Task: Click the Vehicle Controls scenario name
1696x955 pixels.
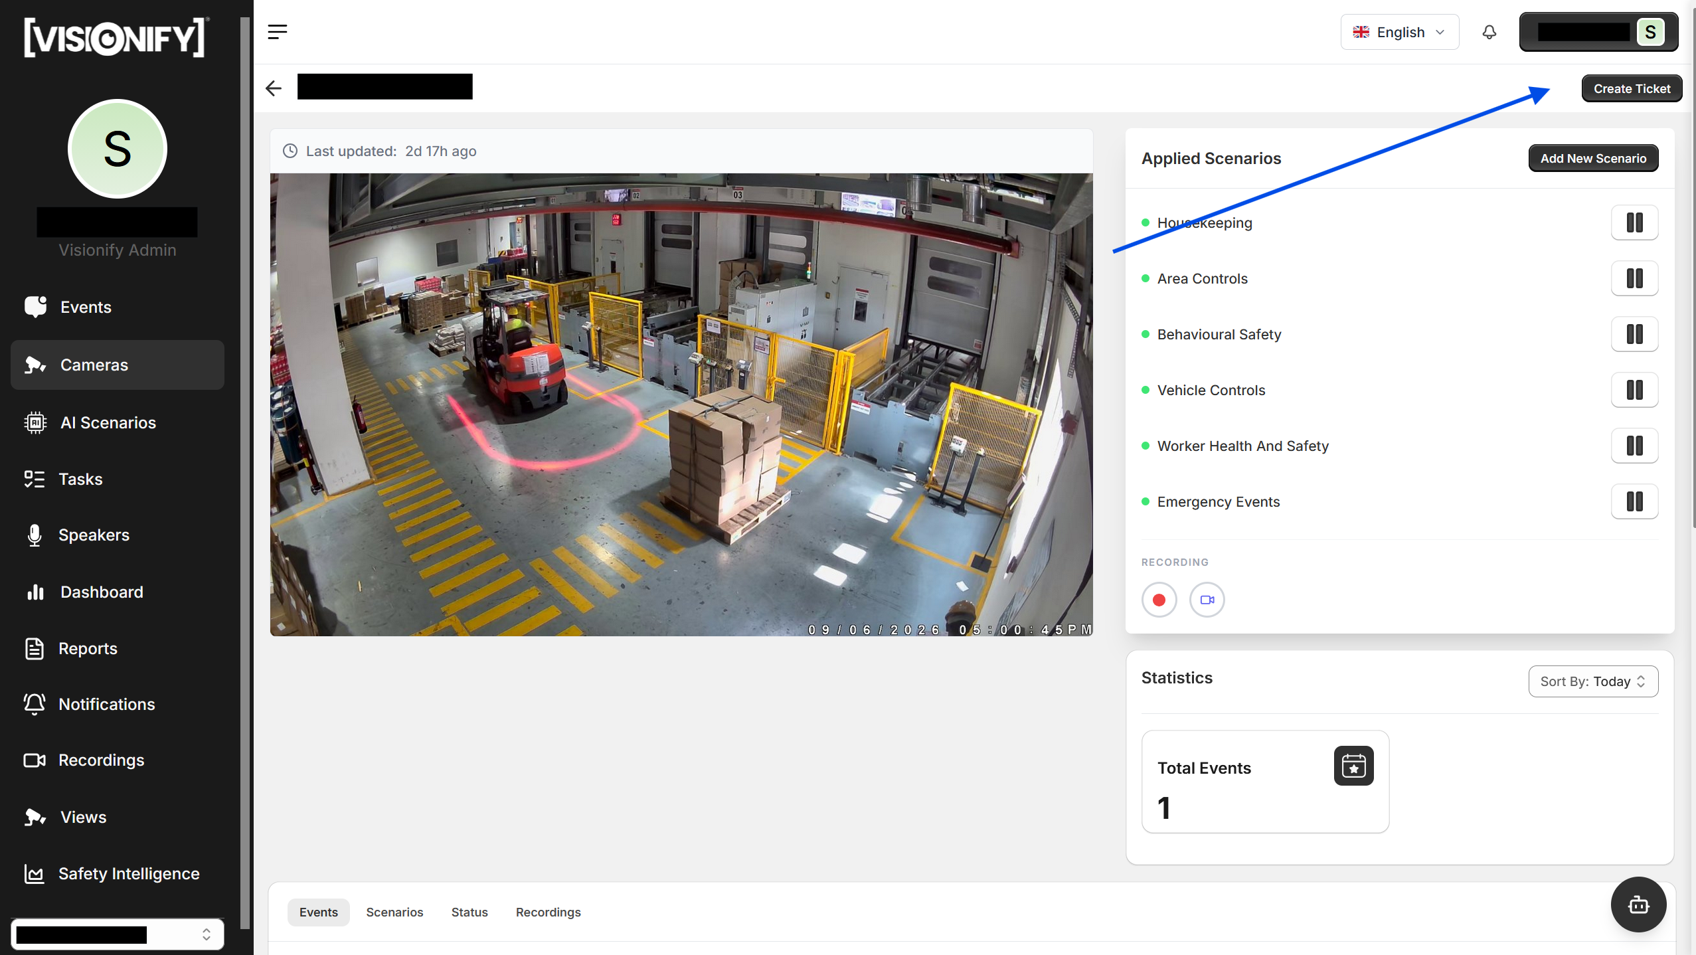Action: tap(1211, 390)
